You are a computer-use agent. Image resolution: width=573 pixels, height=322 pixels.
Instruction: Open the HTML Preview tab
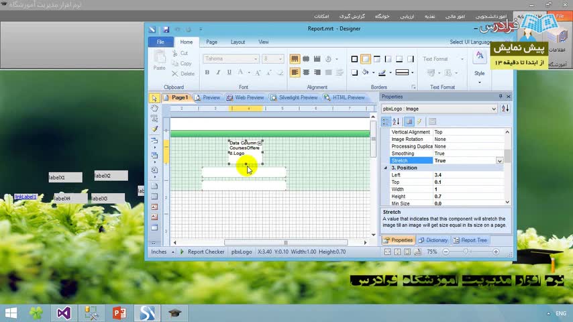coord(345,97)
